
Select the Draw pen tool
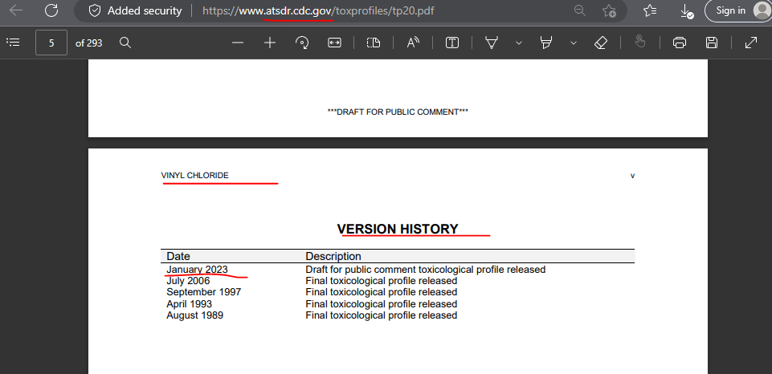point(491,43)
